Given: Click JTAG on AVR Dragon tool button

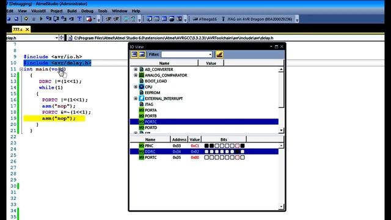Looking at the screenshot, I should click(x=257, y=19).
